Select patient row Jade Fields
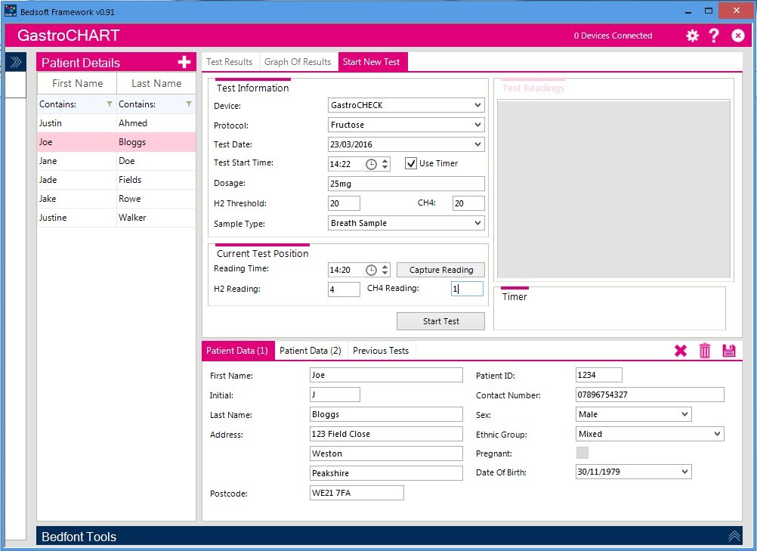 tap(116, 180)
